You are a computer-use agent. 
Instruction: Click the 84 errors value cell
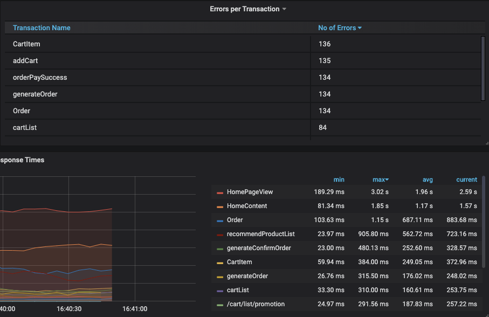point(323,127)
